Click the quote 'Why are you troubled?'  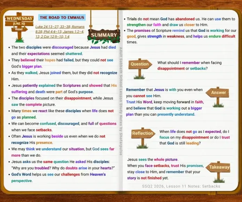(x=31, y=168)
